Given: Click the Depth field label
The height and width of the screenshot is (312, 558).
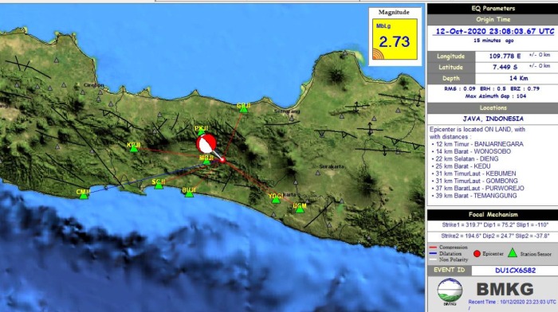Looking at the screenshot, I should point(451,78).
